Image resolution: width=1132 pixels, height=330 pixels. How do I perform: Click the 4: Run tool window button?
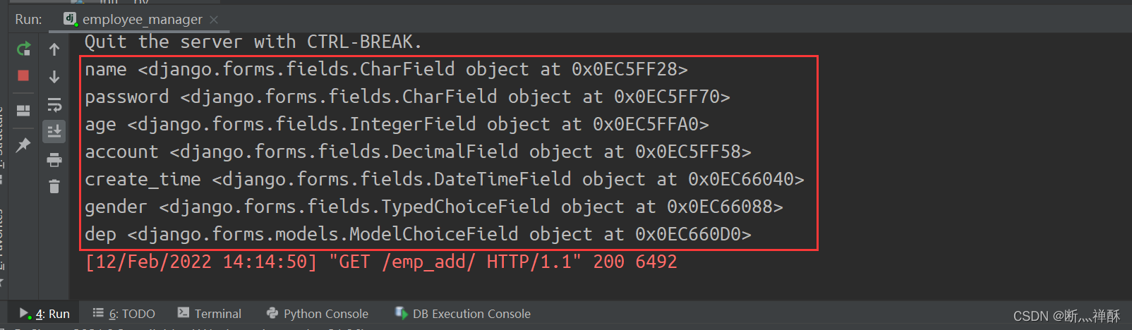[44, 314]
